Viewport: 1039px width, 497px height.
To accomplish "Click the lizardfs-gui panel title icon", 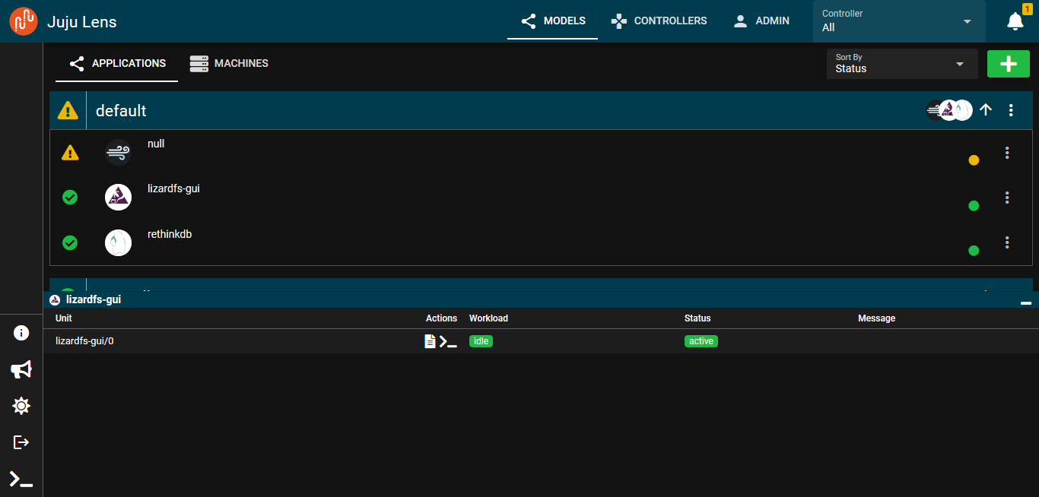I will coord(55,300).
